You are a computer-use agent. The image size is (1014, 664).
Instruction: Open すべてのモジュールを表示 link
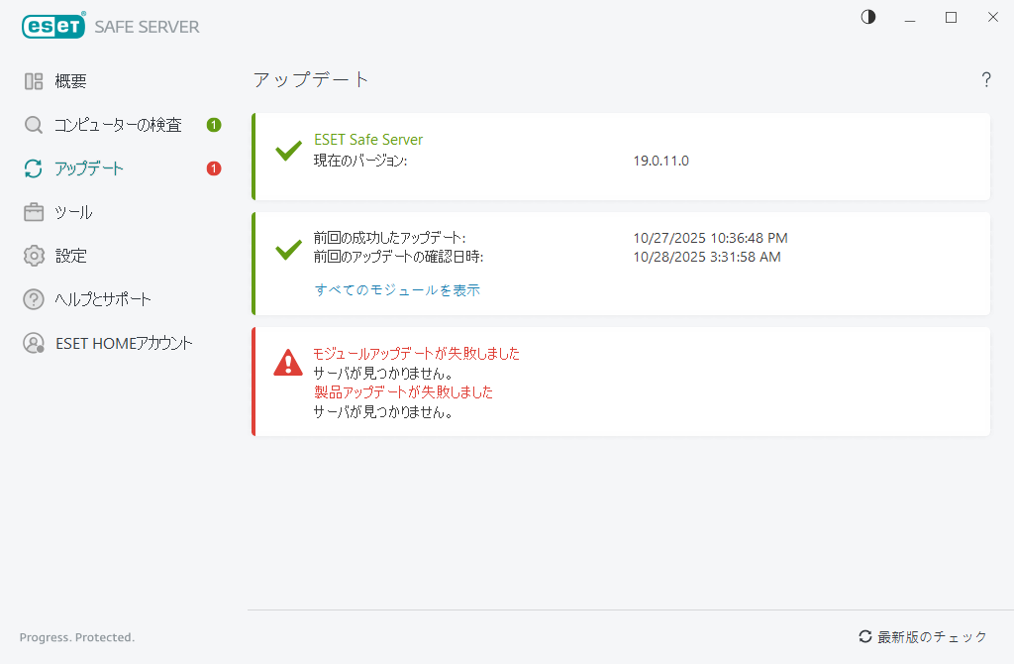pyautogui.click(x=396, y=289)
